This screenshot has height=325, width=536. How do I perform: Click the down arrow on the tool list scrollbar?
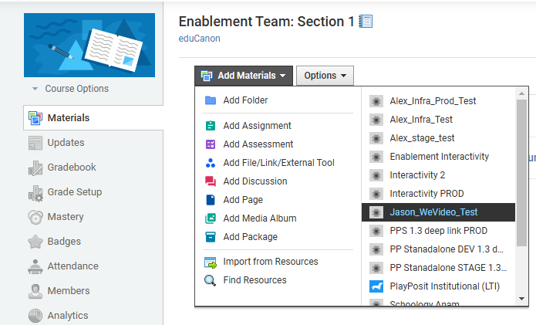tap(521, 299)
